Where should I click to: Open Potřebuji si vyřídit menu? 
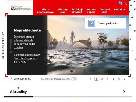(77, 11)
